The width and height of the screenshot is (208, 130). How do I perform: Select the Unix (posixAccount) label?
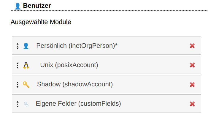click(x=69, y=65)
